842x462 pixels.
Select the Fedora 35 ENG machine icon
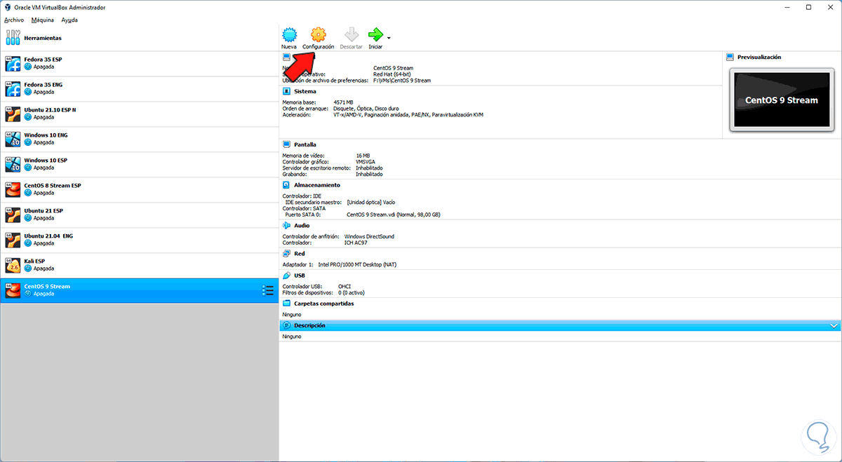tap(13, 89)
